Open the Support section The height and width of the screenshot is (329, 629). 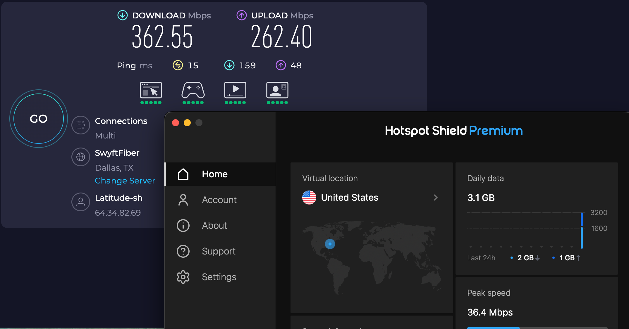click(x=219, y=251)
